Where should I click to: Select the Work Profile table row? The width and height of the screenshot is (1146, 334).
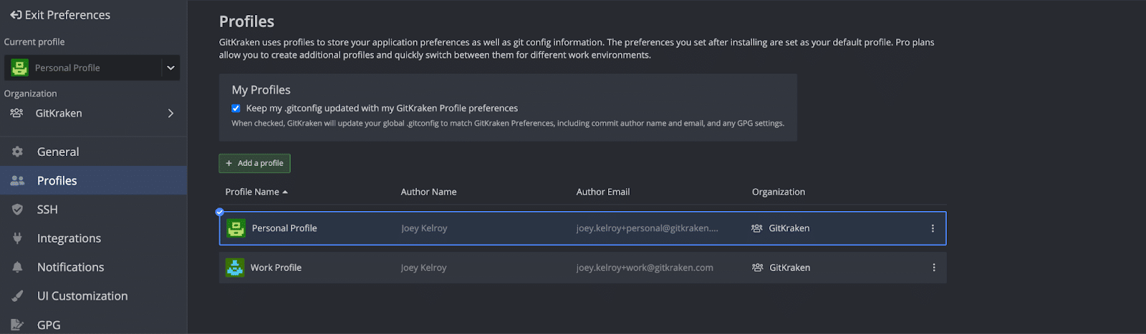coord(582,267)
